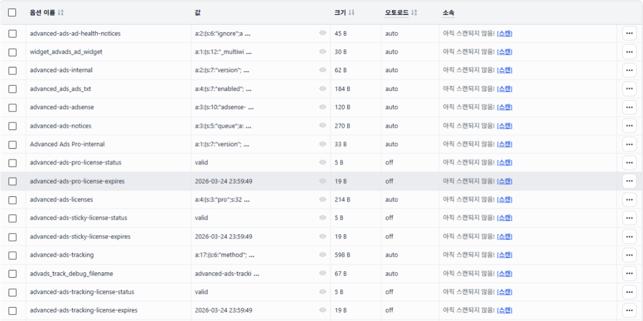Preview advanced-ads-tracking-license-expires value via eye icon

click(x=323, y=310)
